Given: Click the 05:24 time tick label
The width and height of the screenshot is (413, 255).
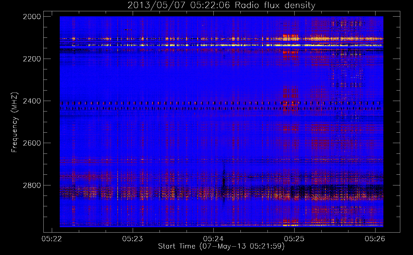Looking at the screenshot, I should [213, 239].
